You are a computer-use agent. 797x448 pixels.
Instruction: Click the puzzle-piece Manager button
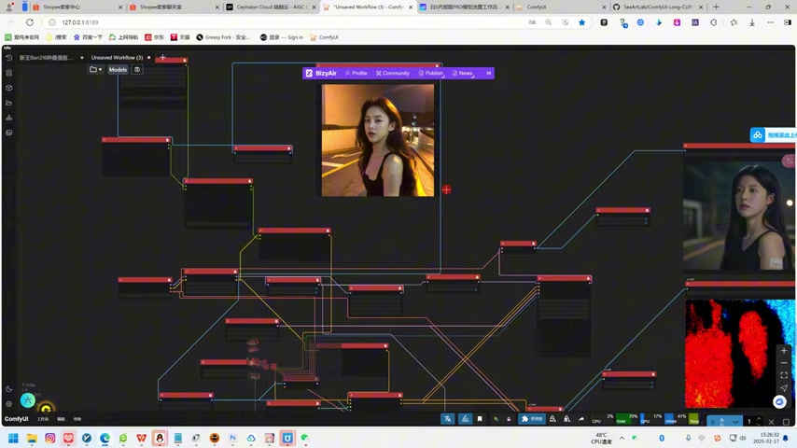(x=532, y=419)
